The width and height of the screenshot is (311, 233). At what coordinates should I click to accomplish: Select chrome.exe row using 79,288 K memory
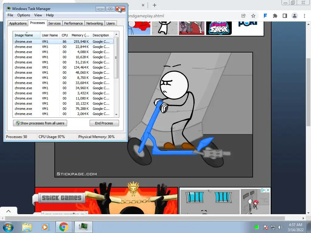[x=63, y=109]
